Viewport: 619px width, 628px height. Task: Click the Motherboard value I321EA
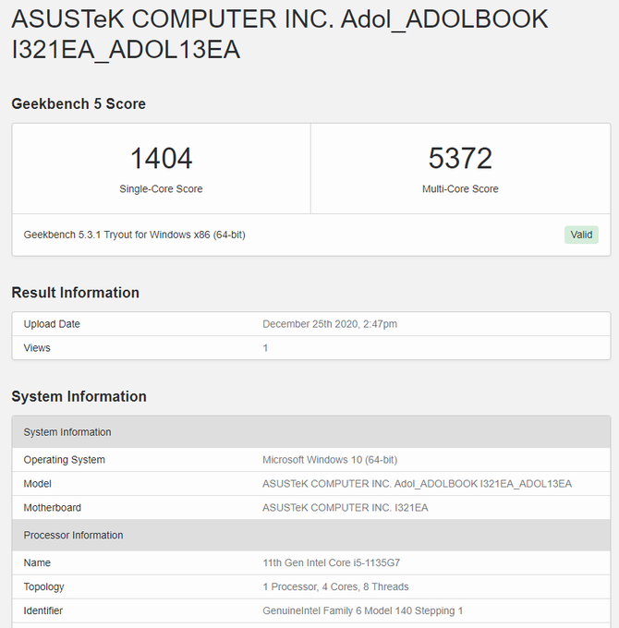tap(345, 508)
